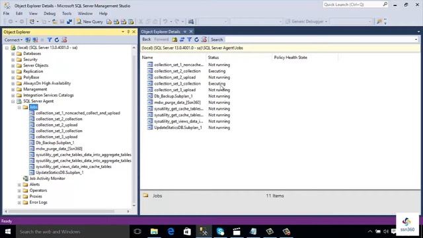Click the Database Engine Query icon next to New Query

109,22
